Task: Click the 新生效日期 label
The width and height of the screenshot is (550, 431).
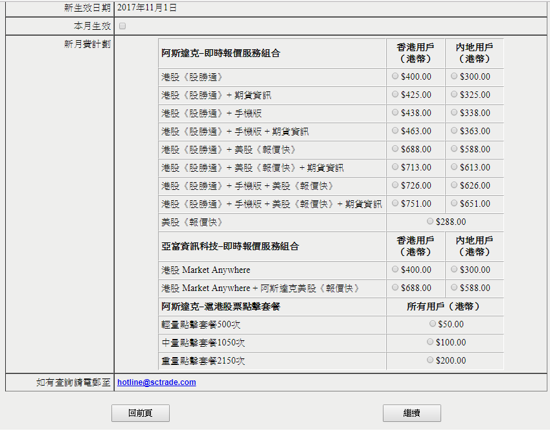Action: 87,8
